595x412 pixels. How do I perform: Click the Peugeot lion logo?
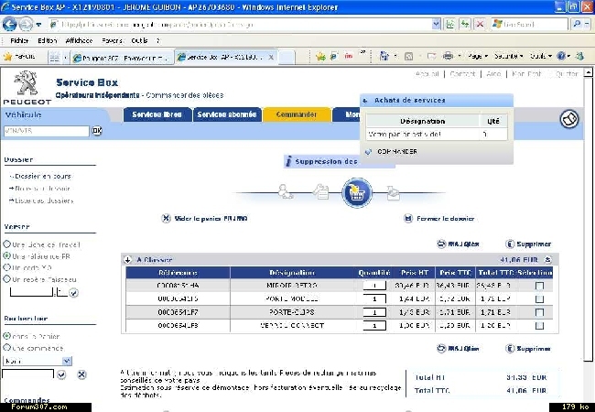coord(26,82)
